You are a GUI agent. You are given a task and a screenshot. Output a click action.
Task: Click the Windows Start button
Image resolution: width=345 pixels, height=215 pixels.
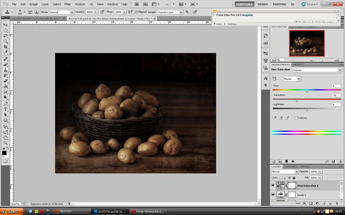pyautogui.click(x=10, y=211)
